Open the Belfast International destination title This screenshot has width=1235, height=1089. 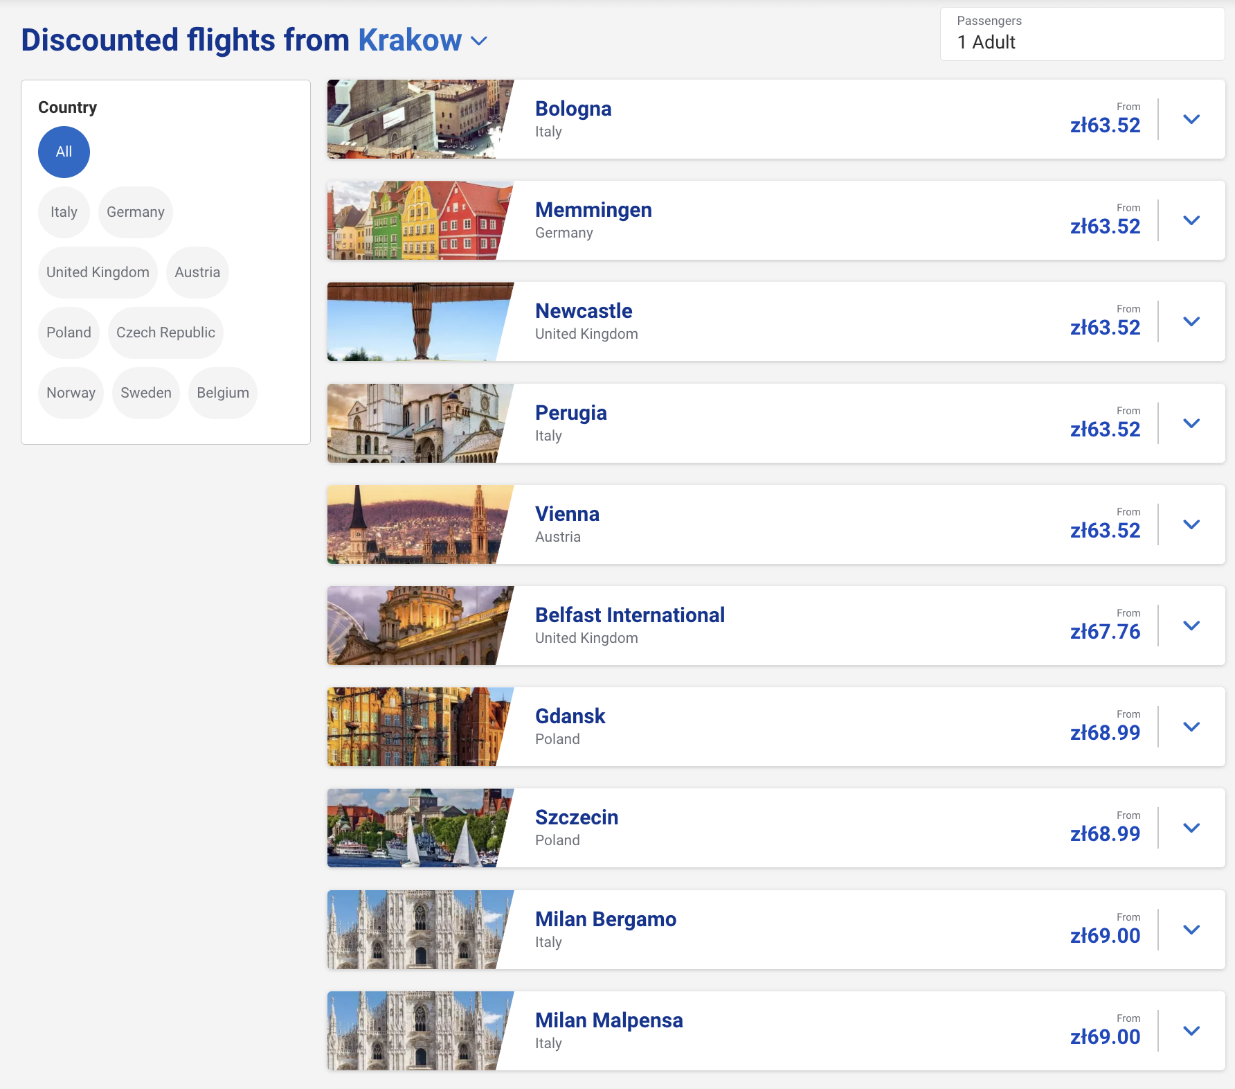click(629, 615)
